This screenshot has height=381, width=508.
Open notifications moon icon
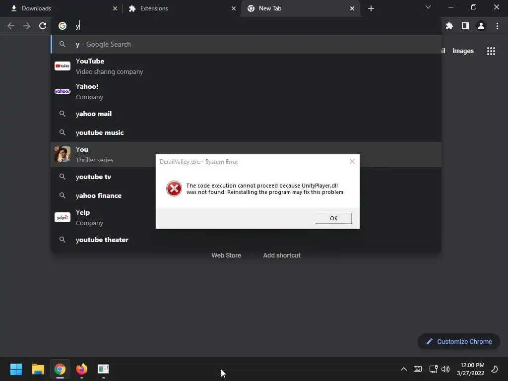tap(495, 369)
